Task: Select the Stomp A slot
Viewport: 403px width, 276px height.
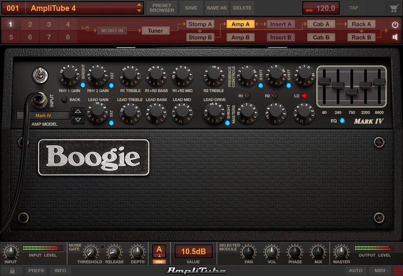Action: (x=201, y=24)
